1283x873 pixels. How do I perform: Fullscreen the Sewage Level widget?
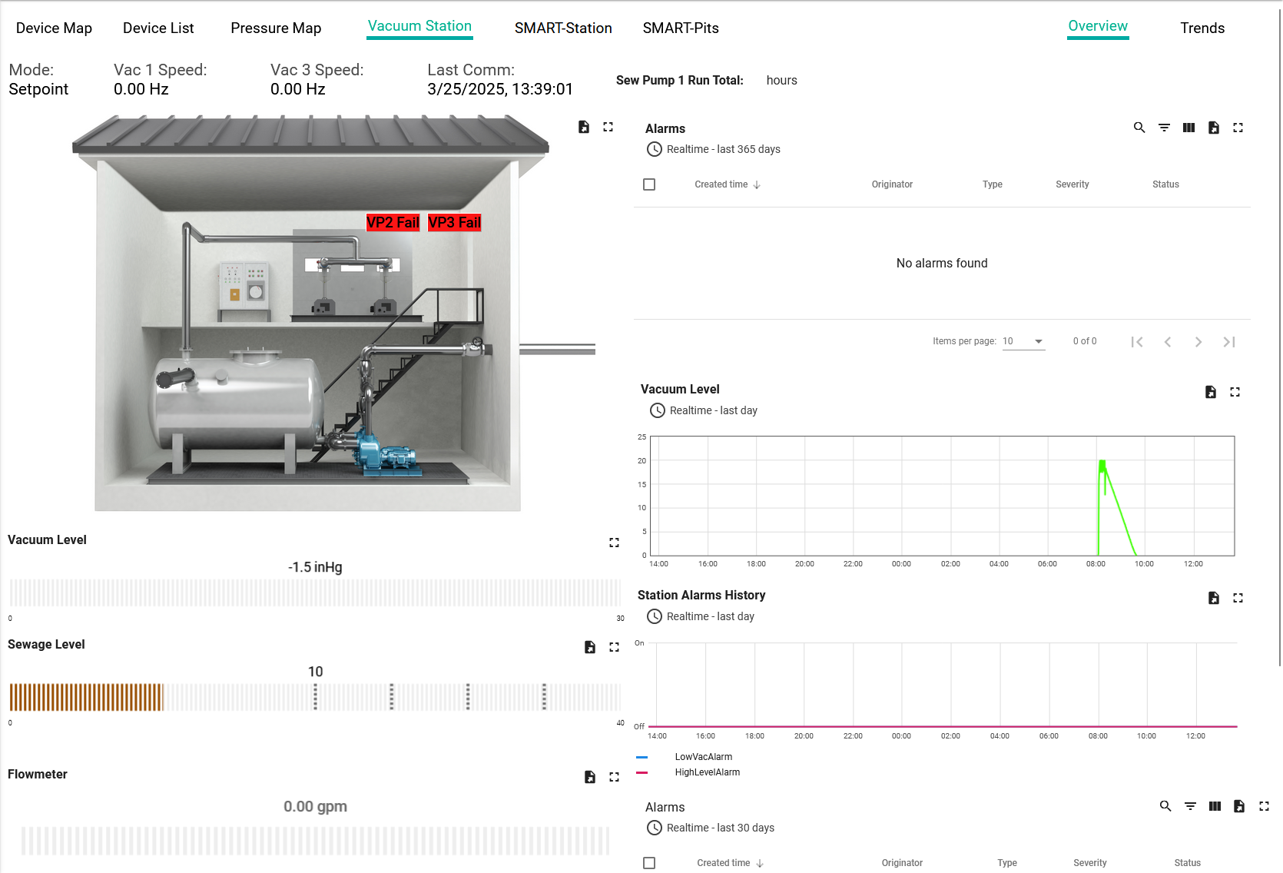615,647
